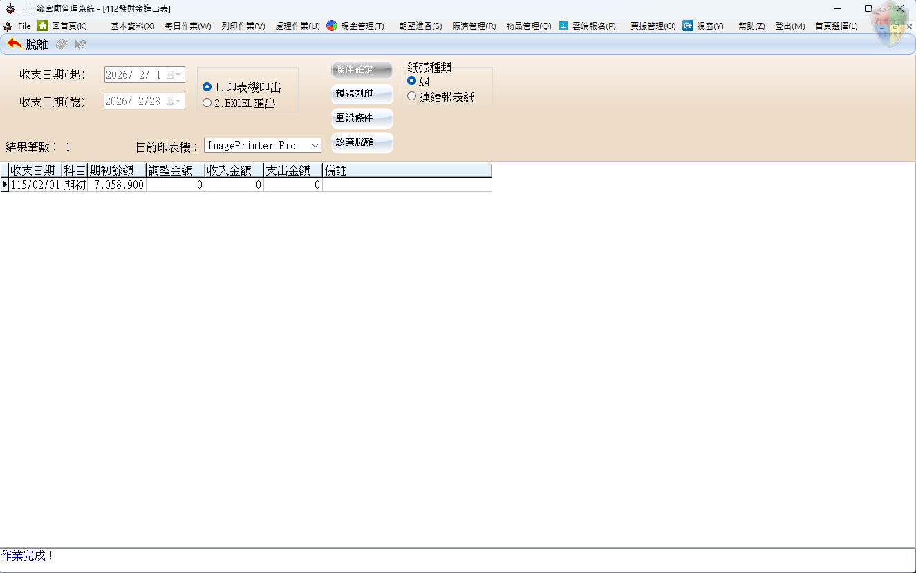This screenshot has height=573, width=916.
Task: Click the pie chart icon for 現金管理
Action: 332,26
